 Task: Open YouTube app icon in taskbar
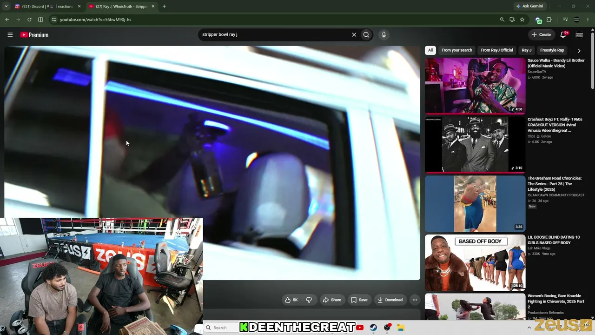click(360, 328)
